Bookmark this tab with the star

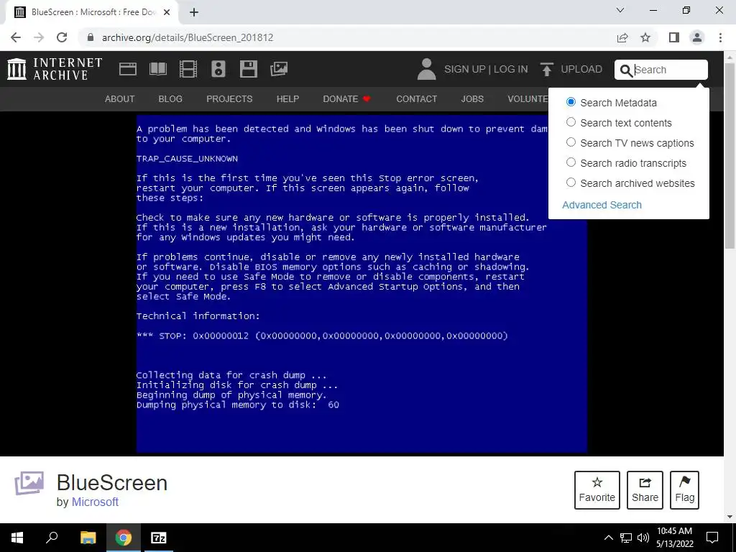click(645, 37)
